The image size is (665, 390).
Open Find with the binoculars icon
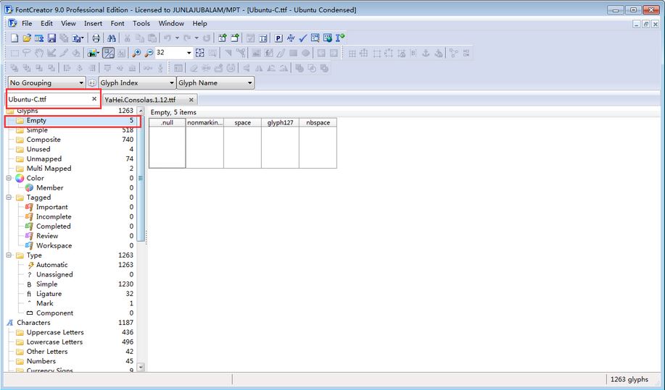click(x=112, y=38)
